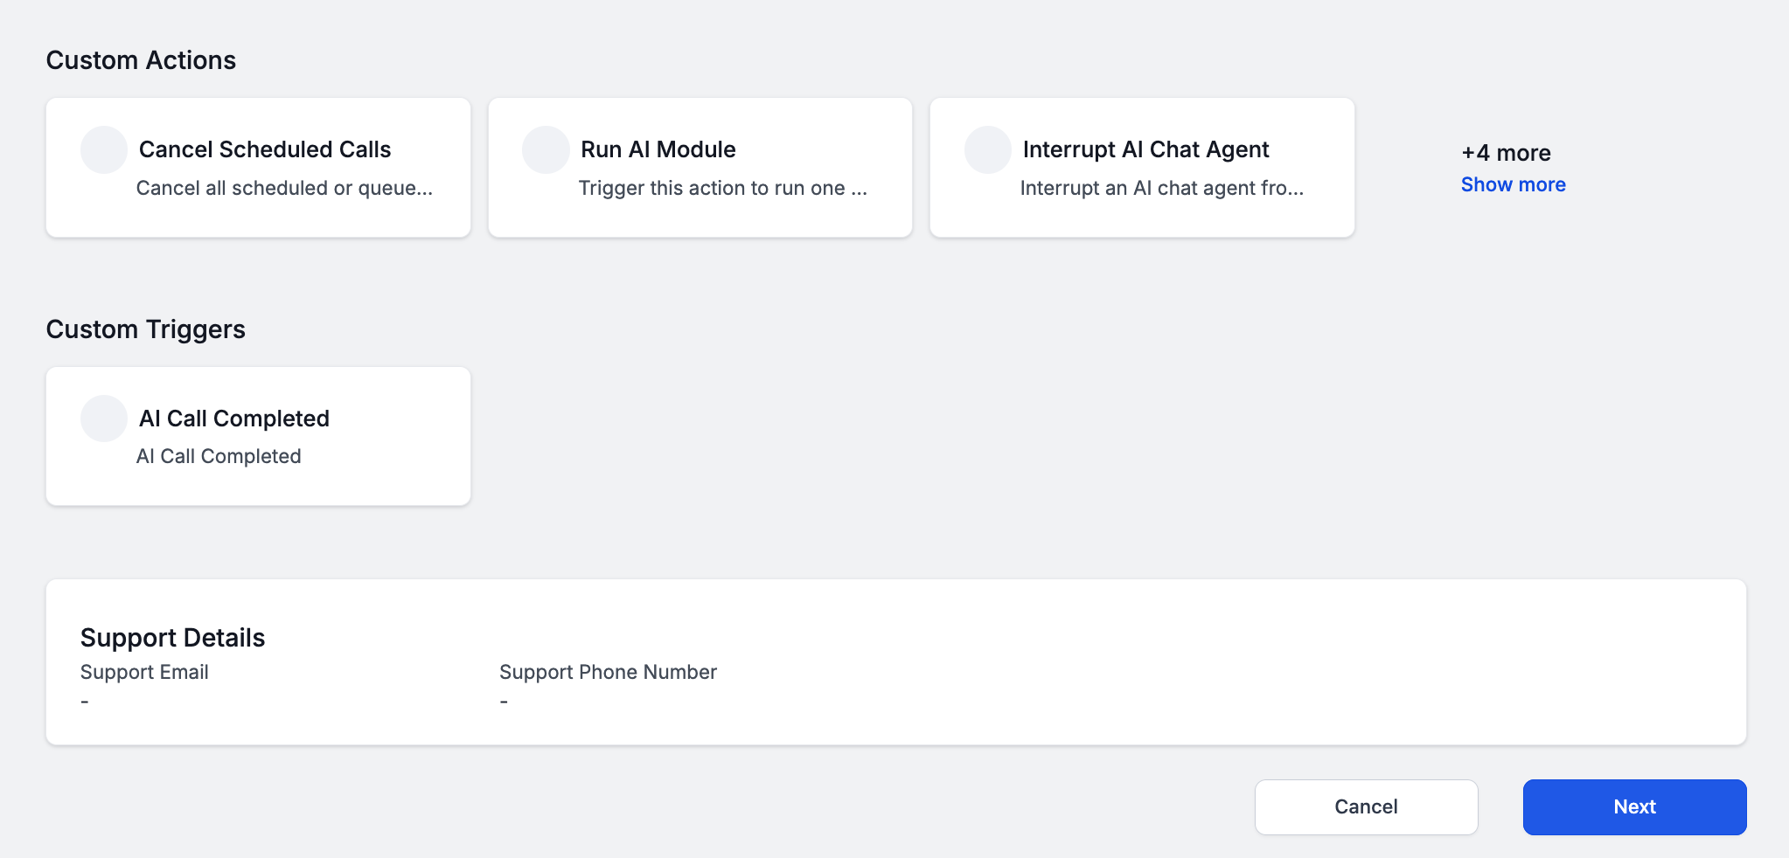Click the Cancel Scheduled Calls action icon
This screenshot has height=858, width=1789.
pyautogui.click(x=103, y=149)
